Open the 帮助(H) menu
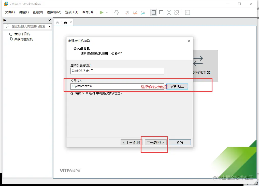Image resolution: width=259 pixels, height=186 pixels. [88, 12]
